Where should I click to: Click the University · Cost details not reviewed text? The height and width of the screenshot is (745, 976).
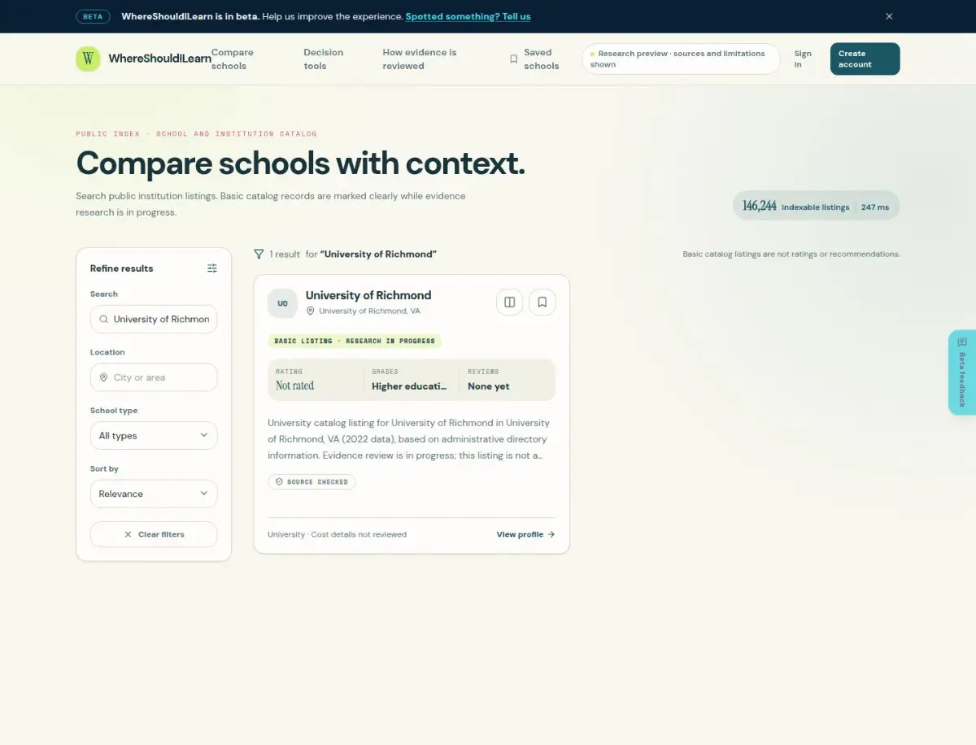pos(337,534)
